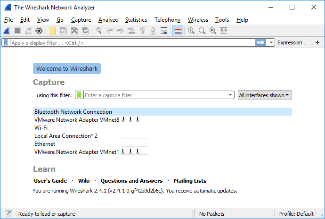Click Expression... button

coord(292,42)
